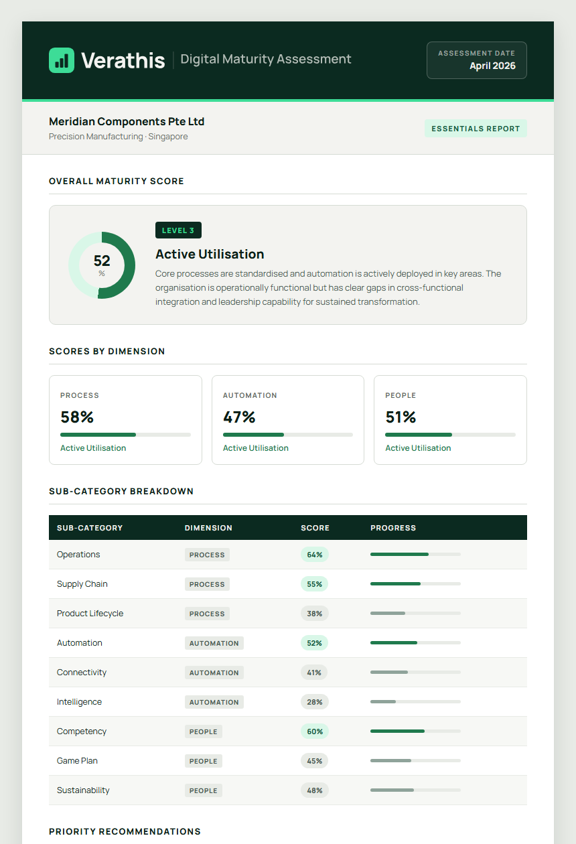Click the Connectivity 41% score pill
The height and width of the screenshot is (844, 576).
tap(314, 673)
